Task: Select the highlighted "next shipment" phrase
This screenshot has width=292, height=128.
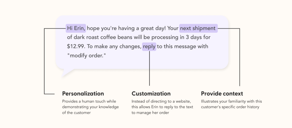Action: (198, 28)
